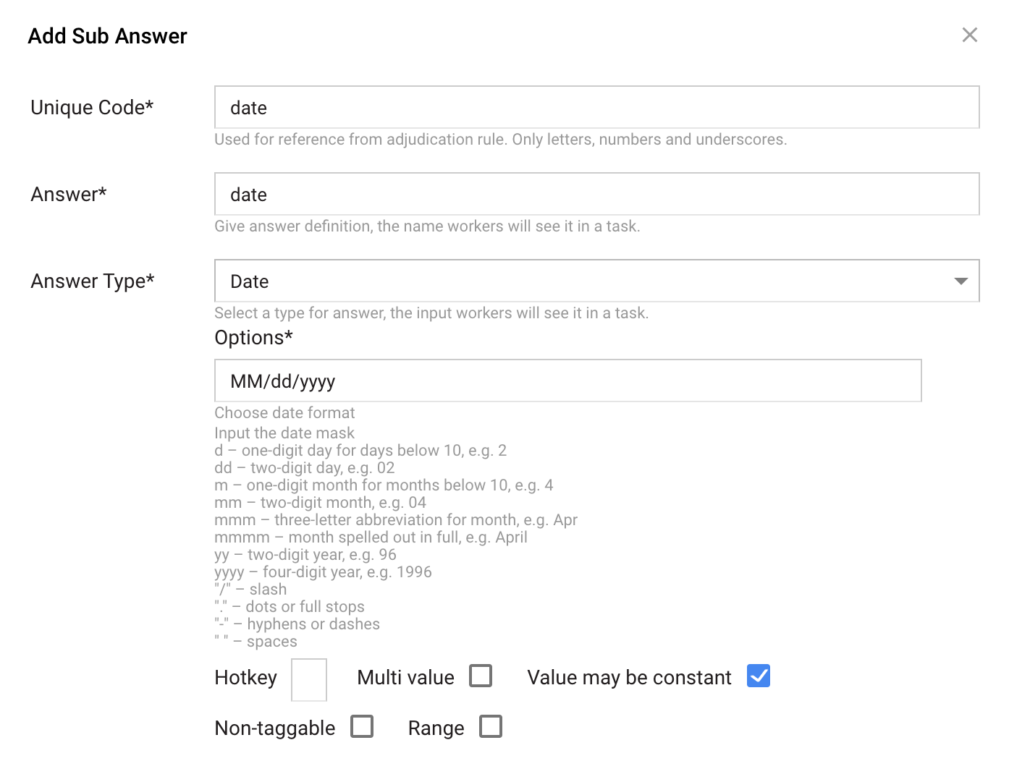Click the Add Sub Answer dialog title
Viewport: 1009px width, 761px height.
click(x=107, y=36)
